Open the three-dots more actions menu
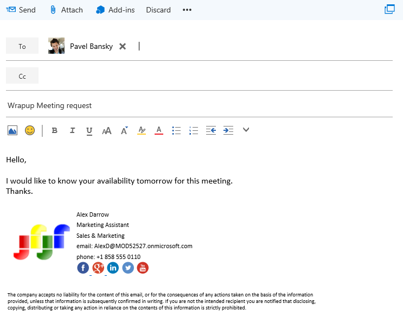The image size is (403, 316). pos(187,10)
